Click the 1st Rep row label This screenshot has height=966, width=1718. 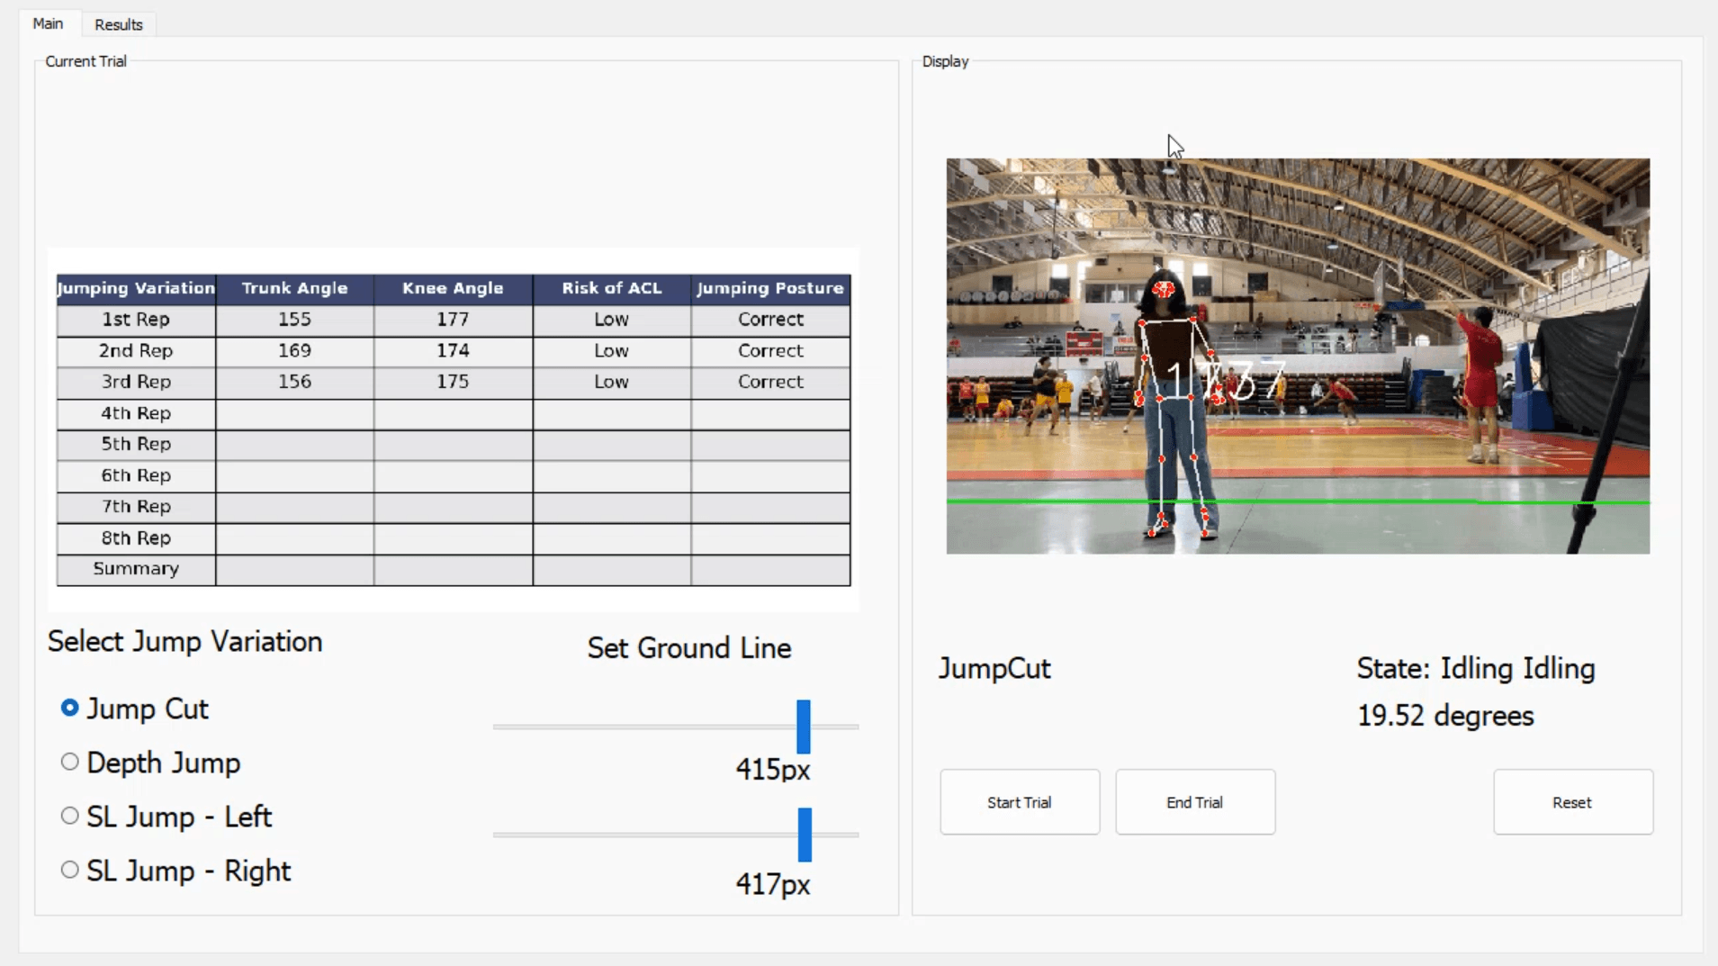point(136,320)
